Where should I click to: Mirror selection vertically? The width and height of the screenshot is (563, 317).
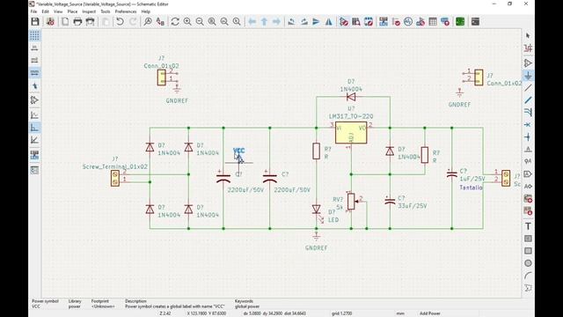coord(316,21)
